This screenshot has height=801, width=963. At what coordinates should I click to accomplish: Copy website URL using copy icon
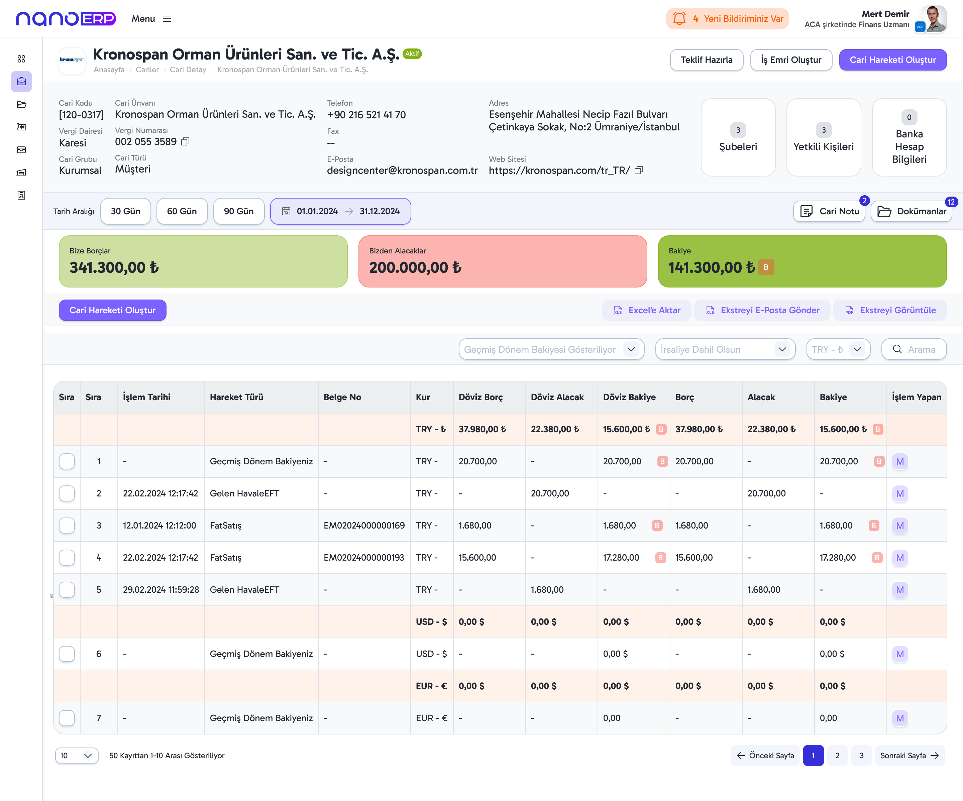(x=638, y=170)
